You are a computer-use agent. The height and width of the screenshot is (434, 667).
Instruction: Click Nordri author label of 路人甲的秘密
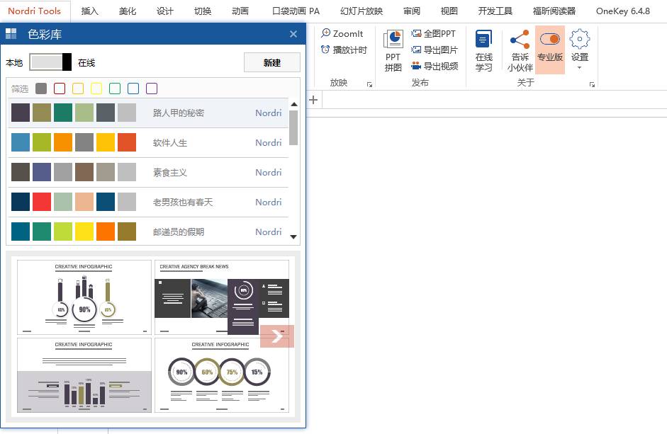(269, 113)
